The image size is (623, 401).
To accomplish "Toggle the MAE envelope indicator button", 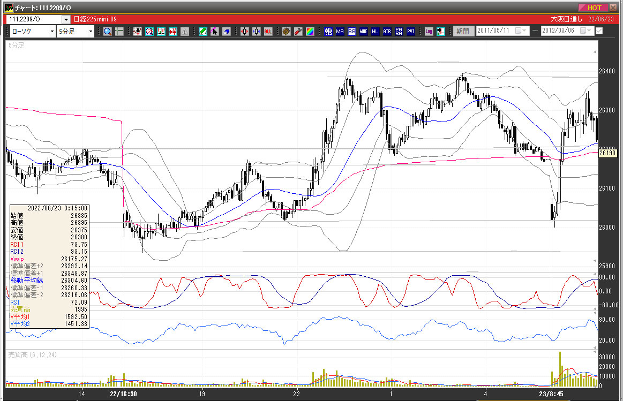I will click(x=364, y=32).
